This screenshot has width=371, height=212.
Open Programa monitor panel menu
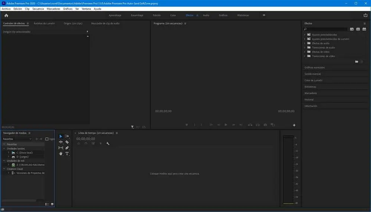click(185, 24)
